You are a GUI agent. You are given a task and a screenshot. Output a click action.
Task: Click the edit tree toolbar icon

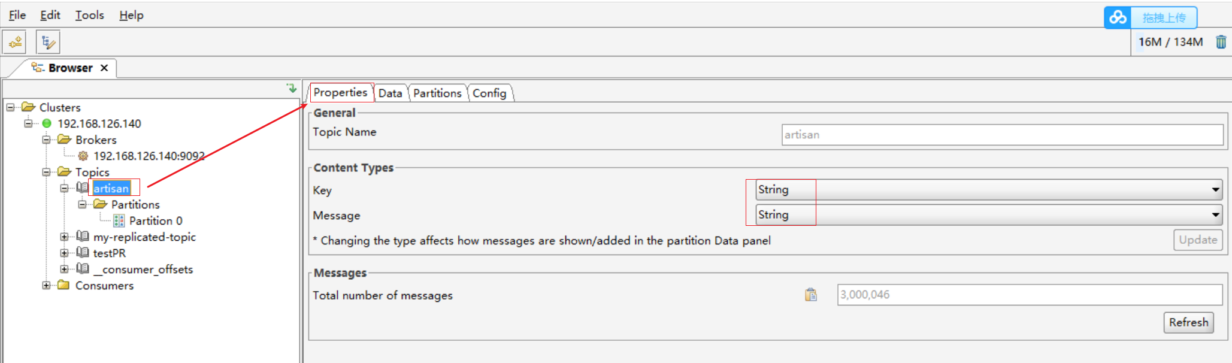(48, 42)
